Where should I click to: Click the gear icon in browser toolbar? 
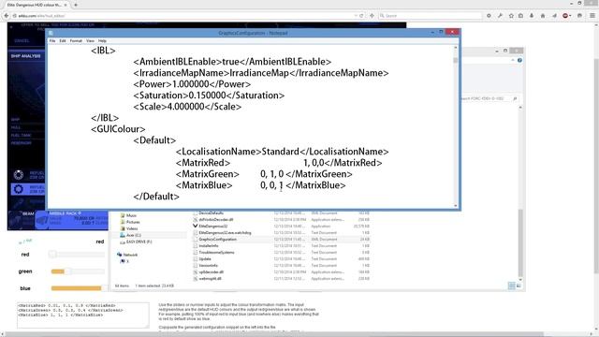[489, 16]
